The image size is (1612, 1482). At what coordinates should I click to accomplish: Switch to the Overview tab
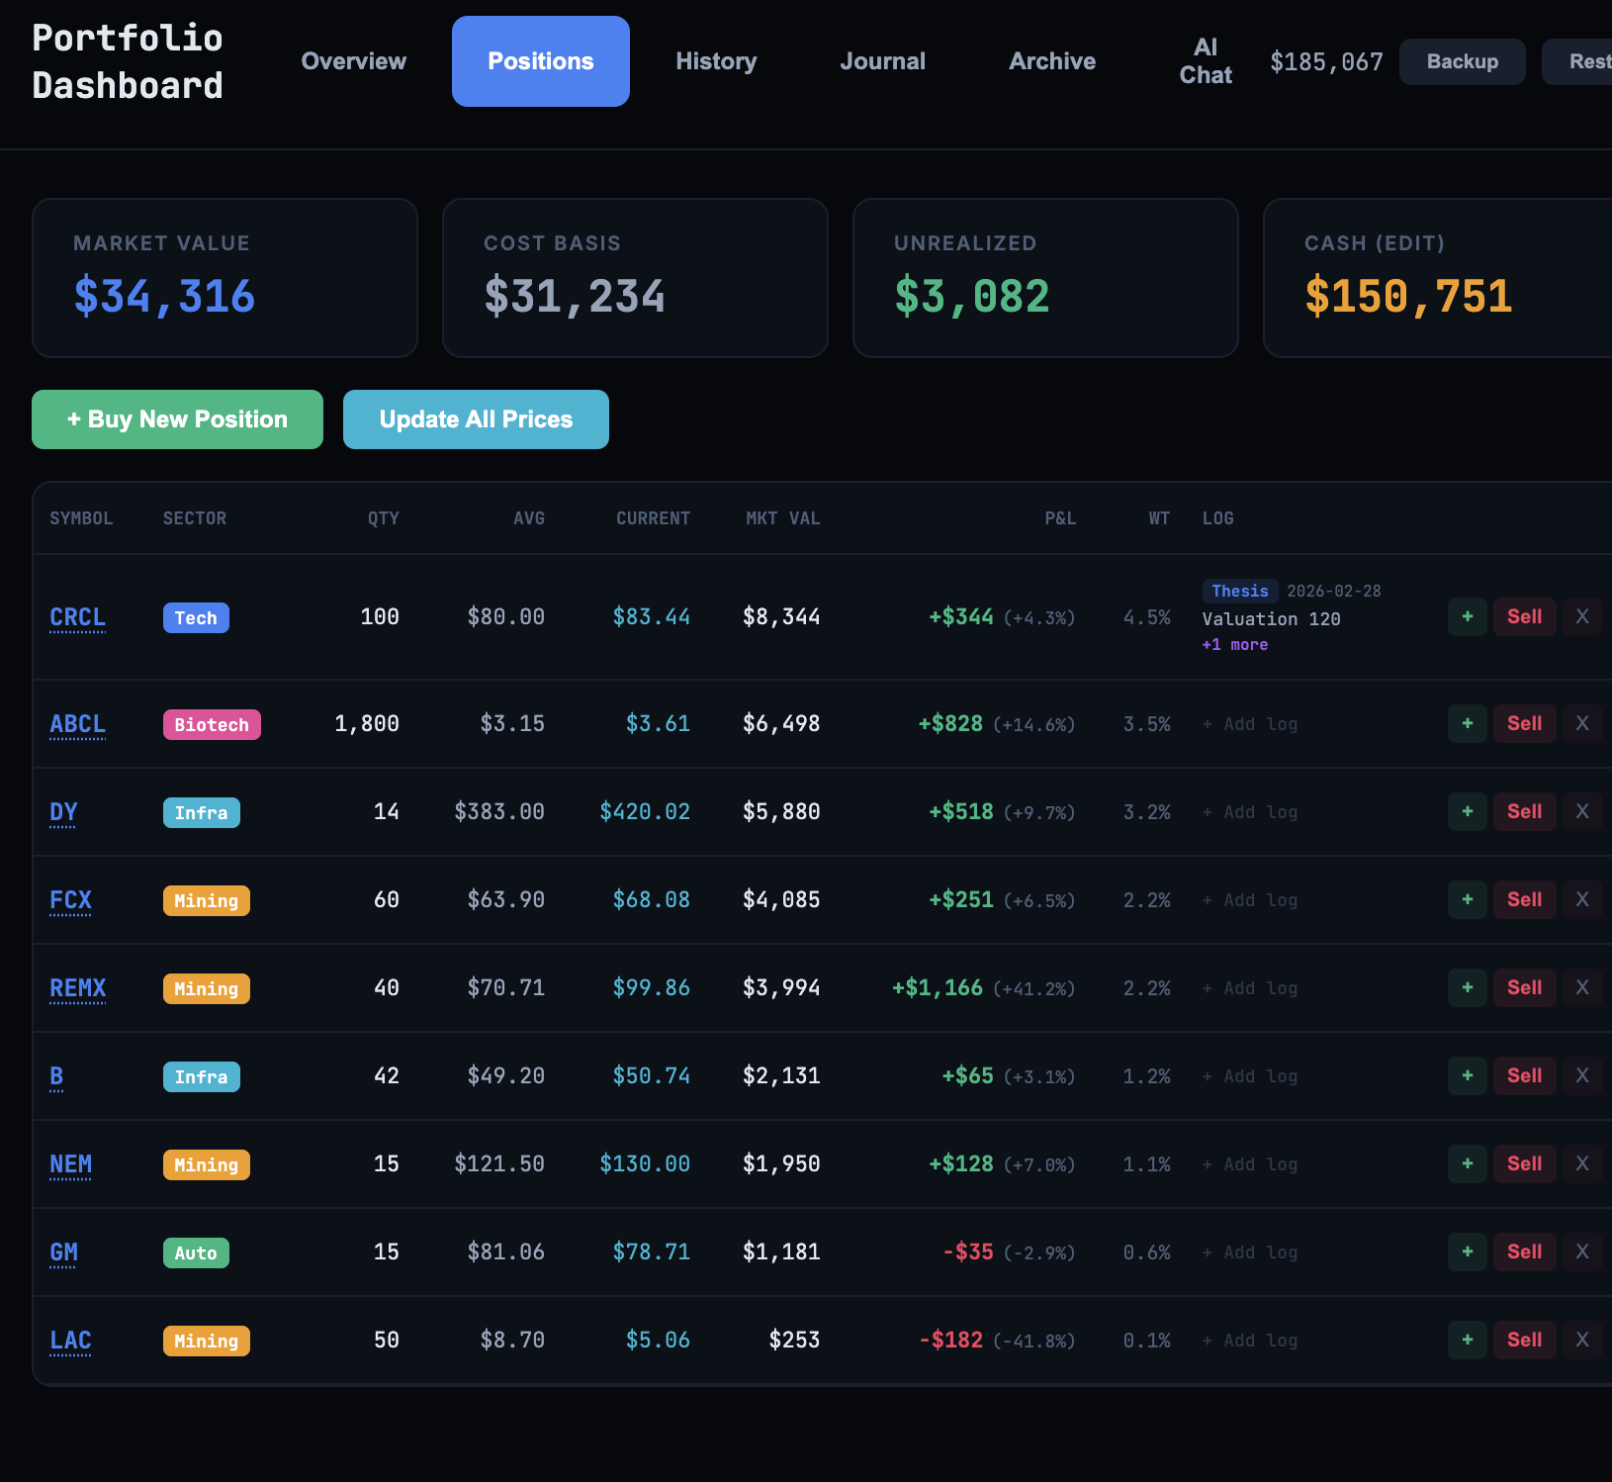pos(353,61)
